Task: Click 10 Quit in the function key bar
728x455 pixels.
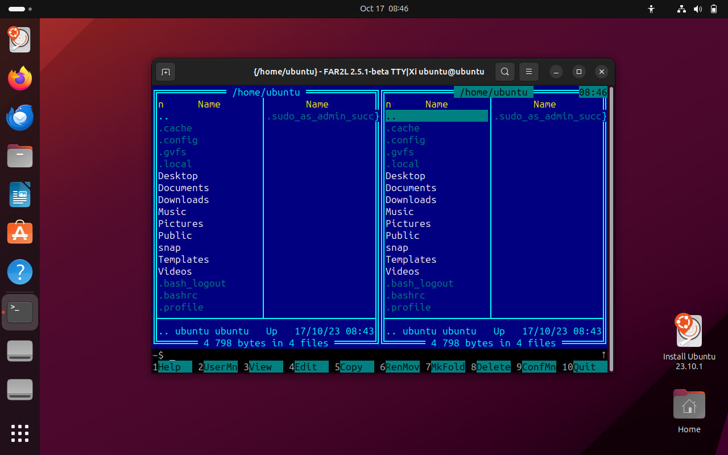Action: click(585, 367)
